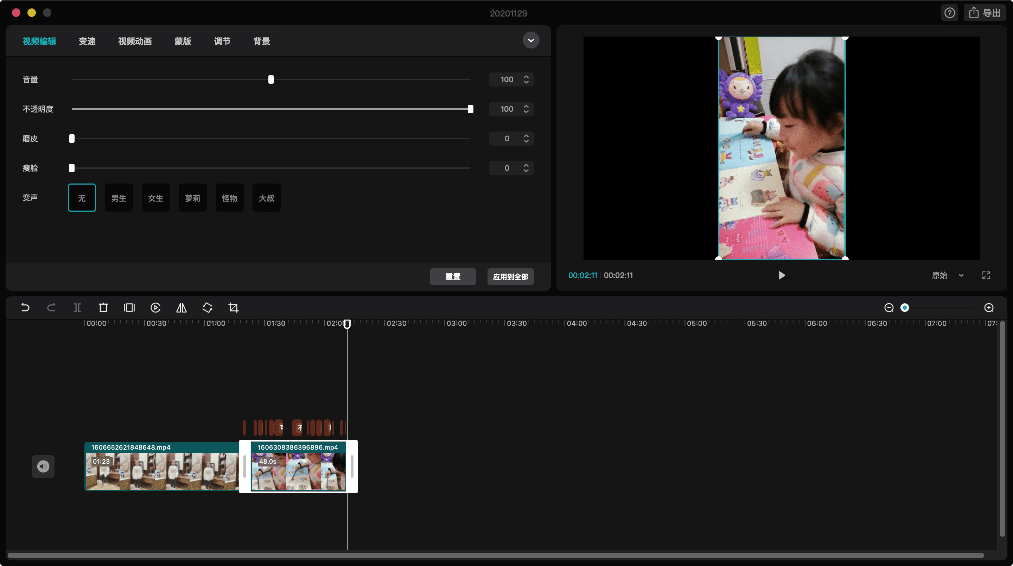Click the 01:00 mark on the timeline ruler

click(216, 323)
